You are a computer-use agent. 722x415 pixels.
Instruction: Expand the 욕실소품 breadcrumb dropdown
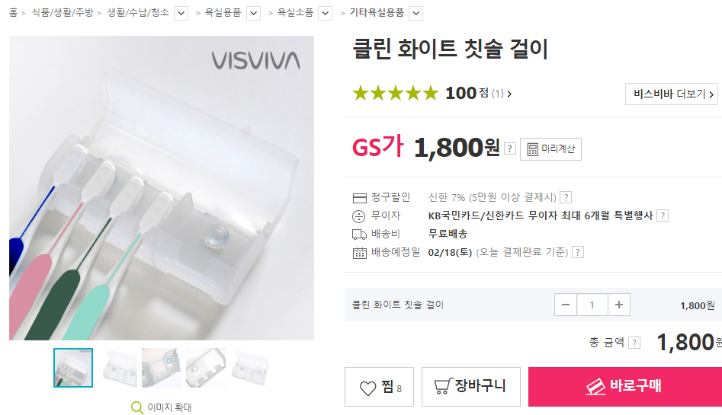click(x=326, y=14)
